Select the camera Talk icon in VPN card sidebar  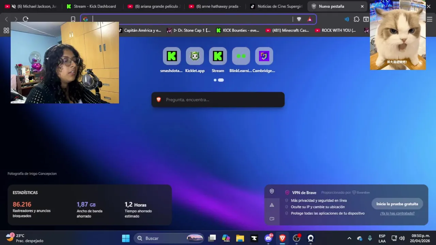[x=272, y=219]
